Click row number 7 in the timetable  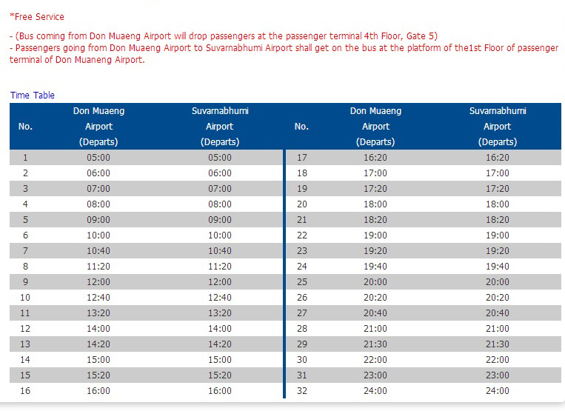pyautogui.click(x=25, y=251)
